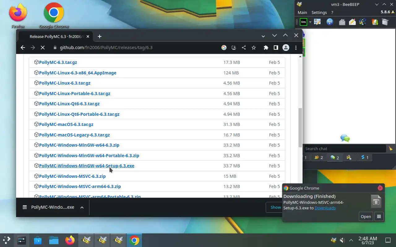Share this page from Chrome's address bar
Screen dimensions: 396x247
coord(244,48)
